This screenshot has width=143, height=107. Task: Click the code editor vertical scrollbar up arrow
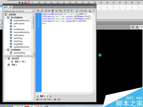point(94,14)
